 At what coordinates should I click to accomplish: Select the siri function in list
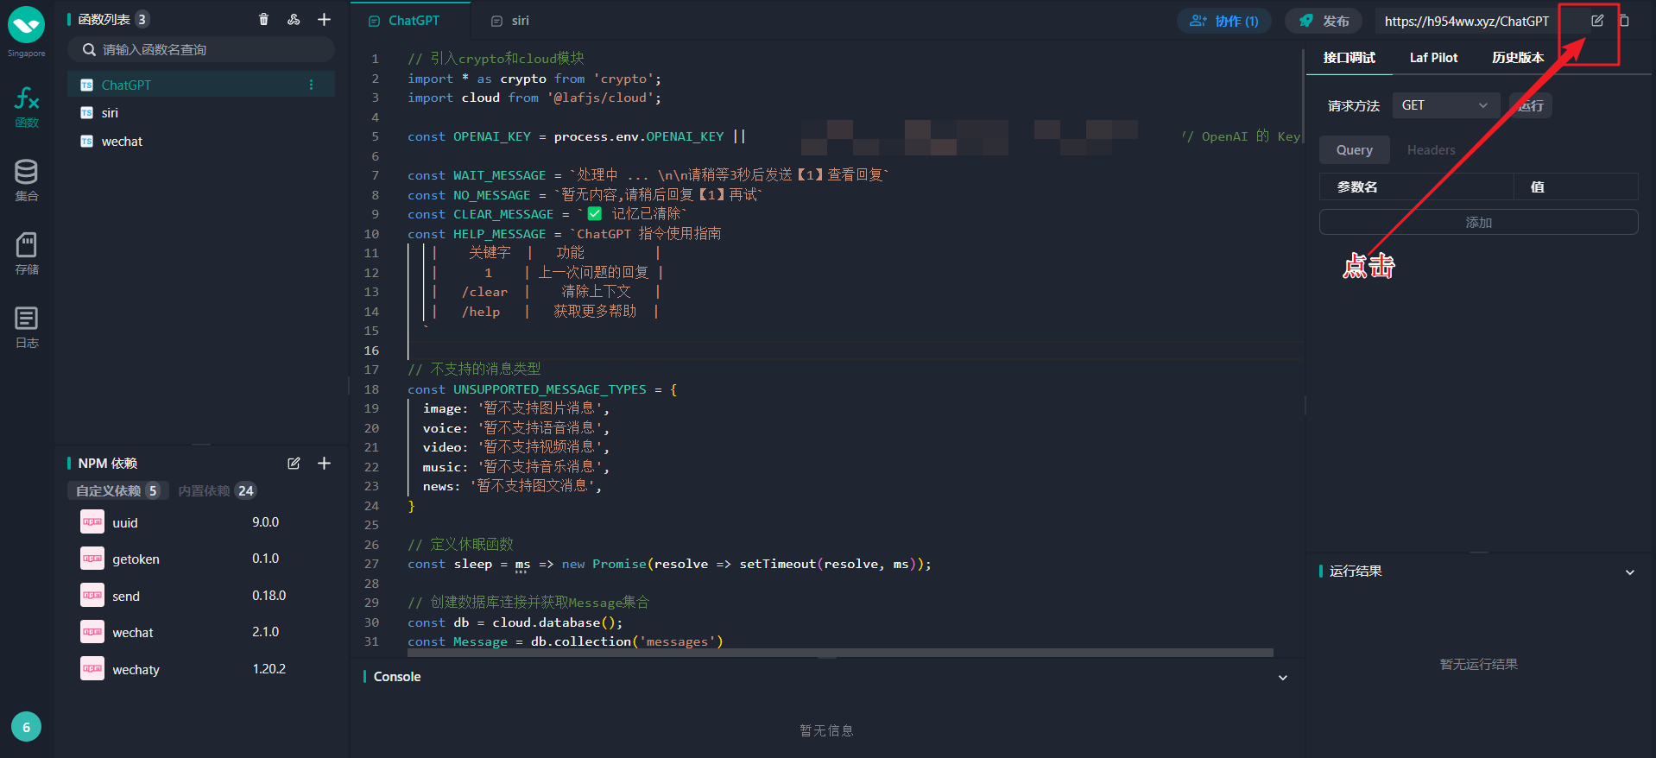(x=201, y=113)
